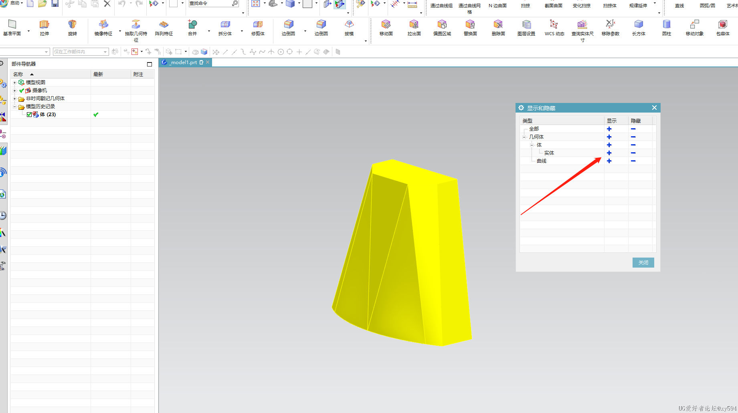The height and width of the screenshot is (413, 738).
Task: Hide 几何体 with its minus button
Action: tap(633, 137)
